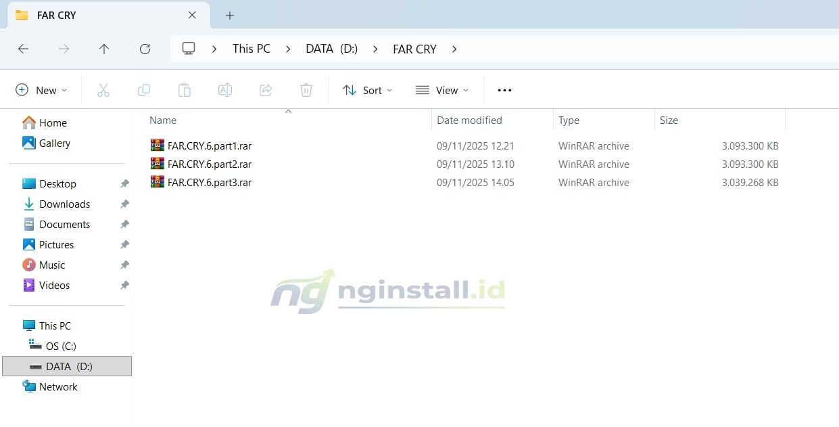Select the FAR CRY window tab
This screenshot has width=839, height=427.
point(108,15)
